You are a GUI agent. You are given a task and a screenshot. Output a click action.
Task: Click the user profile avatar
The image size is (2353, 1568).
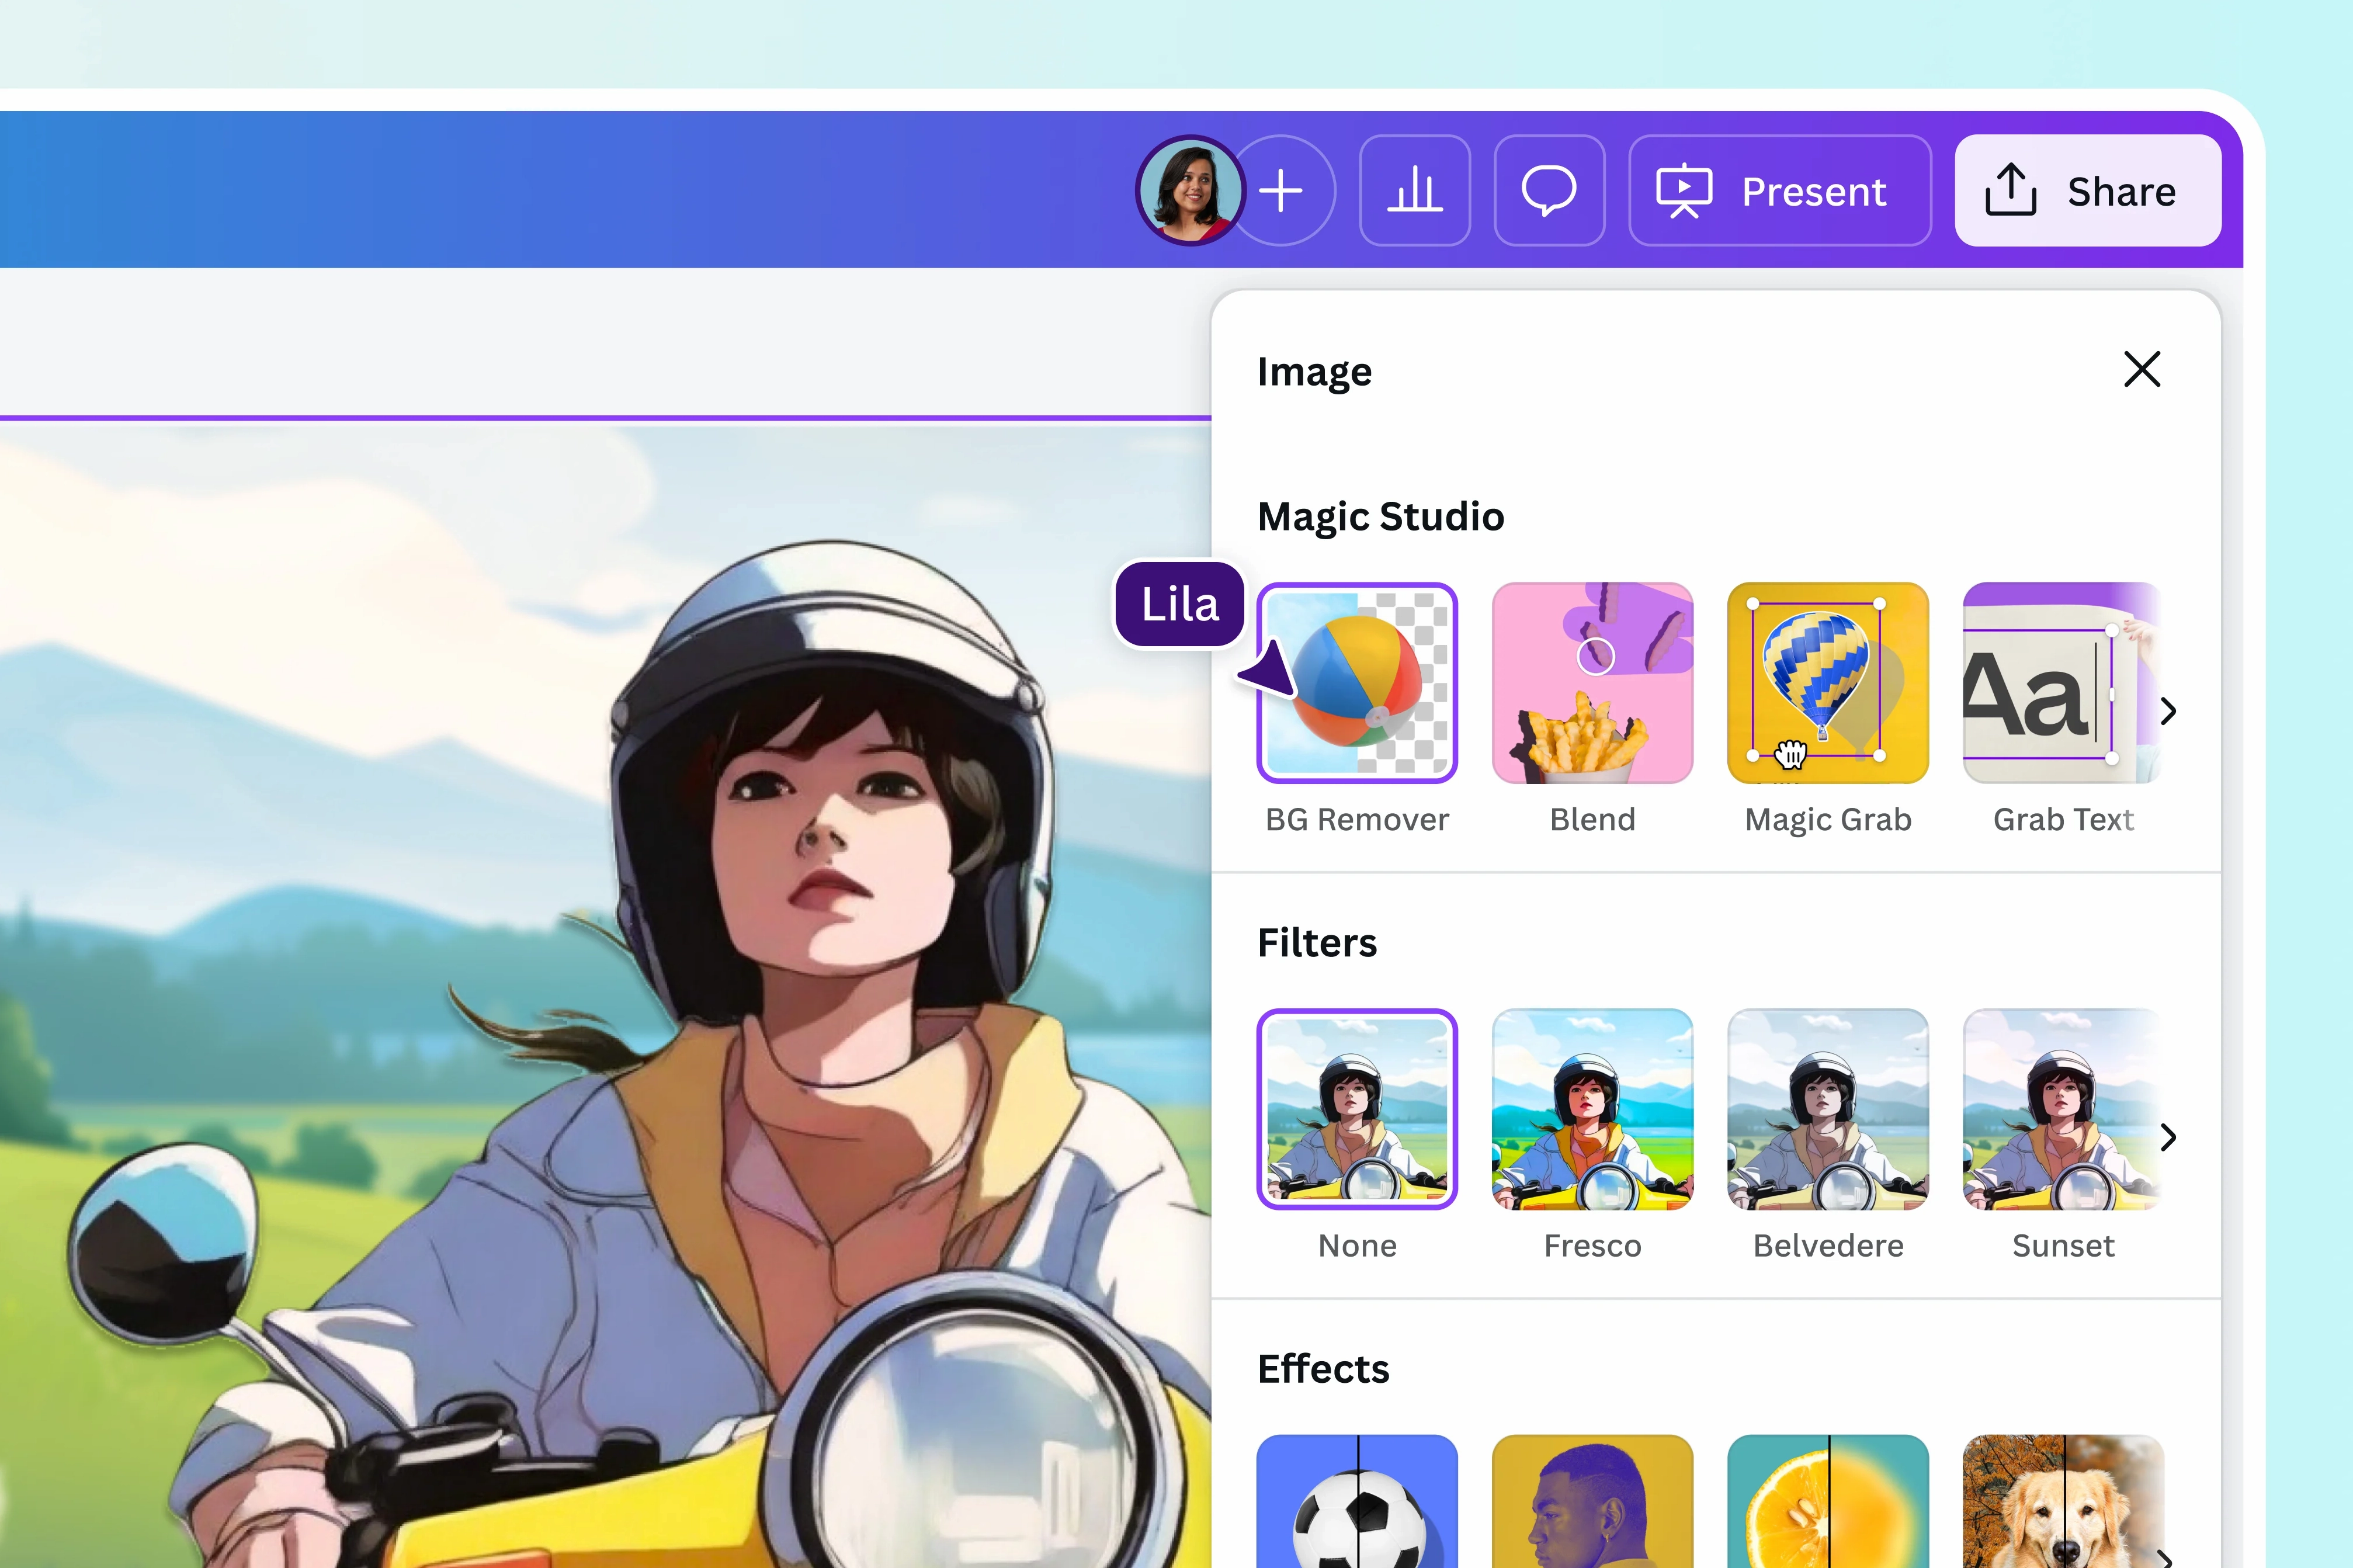pos(1190,191)
